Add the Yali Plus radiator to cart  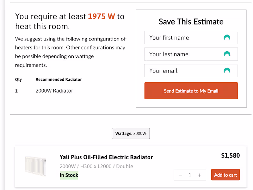click(x=225, y=175)
